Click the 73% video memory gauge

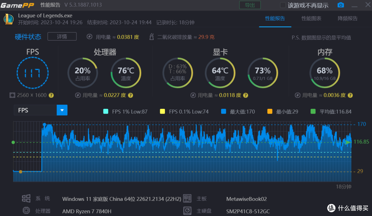(x=262, y=73)
